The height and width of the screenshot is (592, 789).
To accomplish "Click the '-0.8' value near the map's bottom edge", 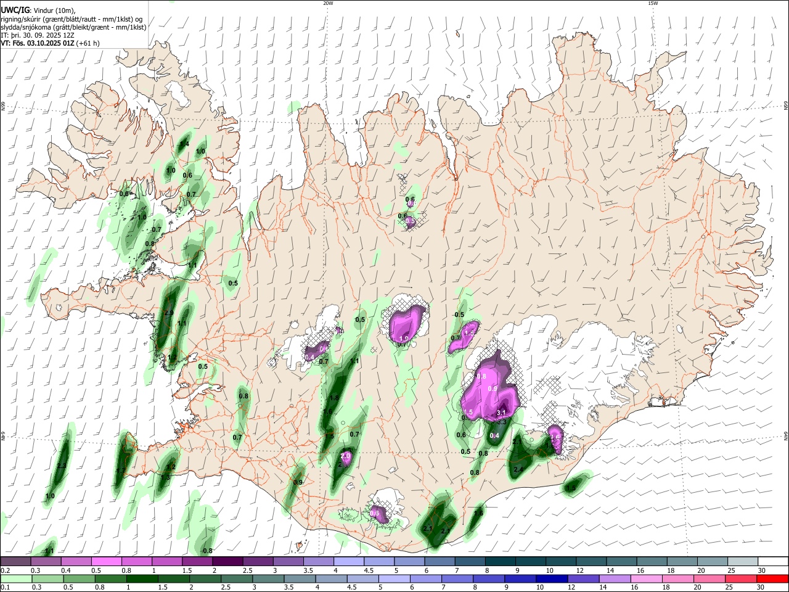I will click(x=207, y=551).
